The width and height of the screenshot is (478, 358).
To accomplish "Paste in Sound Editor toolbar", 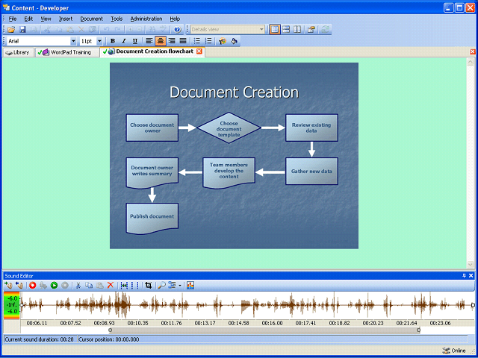I will (x=99, y=285).
